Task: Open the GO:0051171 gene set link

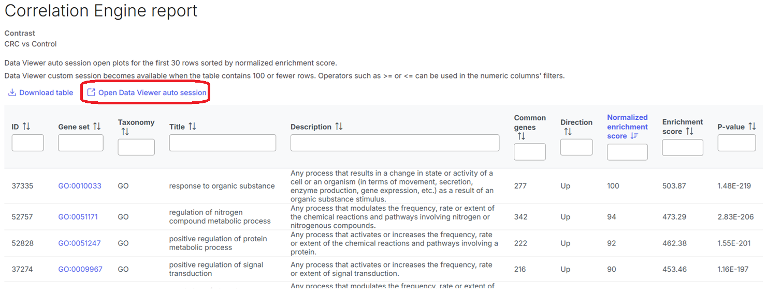Action: click(x=80, y=217)
